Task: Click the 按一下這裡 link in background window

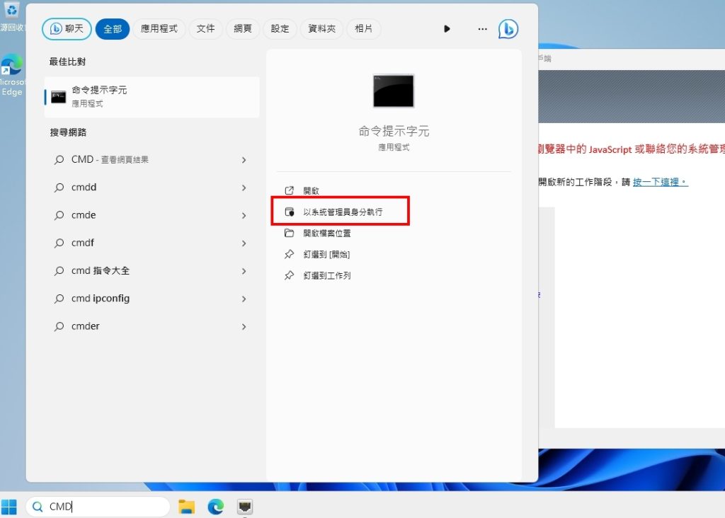Action: click(x=661, y=182)
